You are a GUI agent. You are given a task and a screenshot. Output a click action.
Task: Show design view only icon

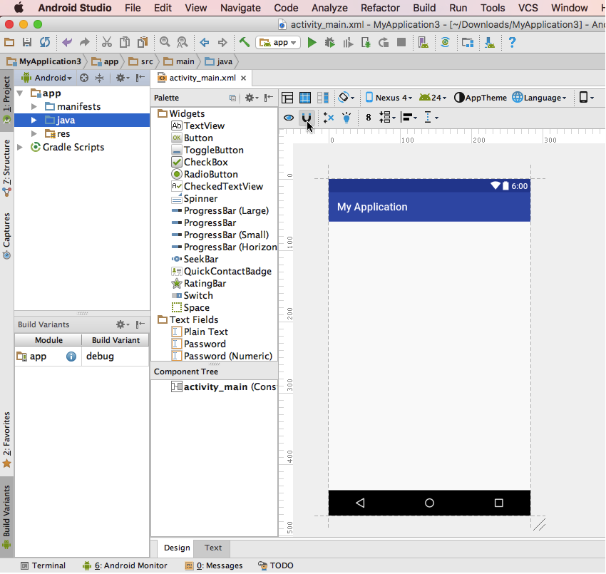[x=287, y=98]
